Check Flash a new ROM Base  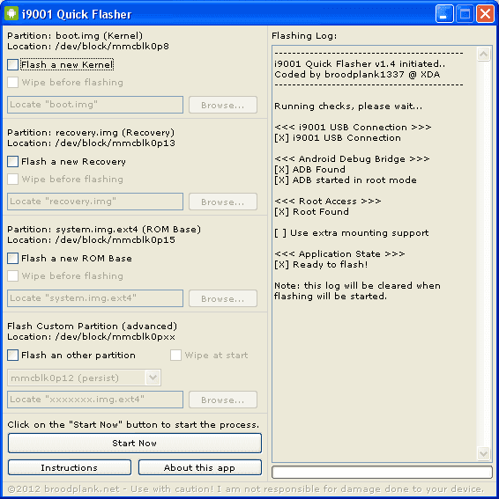[x=12, y=259]
